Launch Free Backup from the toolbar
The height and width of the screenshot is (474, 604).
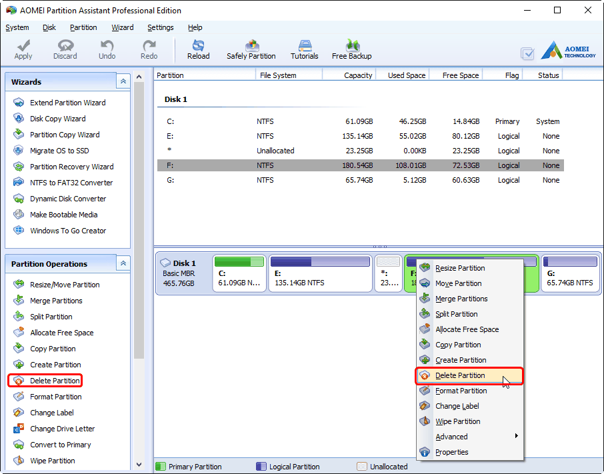(351, 49)
